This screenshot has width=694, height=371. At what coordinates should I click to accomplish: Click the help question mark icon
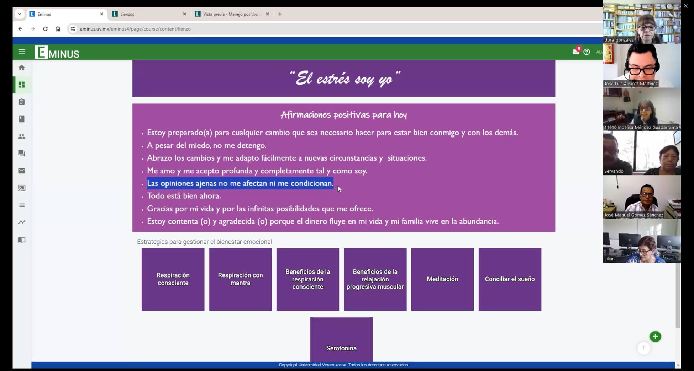pyautogui.click(x=587, y=52)
